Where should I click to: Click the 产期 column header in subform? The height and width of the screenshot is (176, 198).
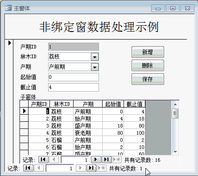88,104
